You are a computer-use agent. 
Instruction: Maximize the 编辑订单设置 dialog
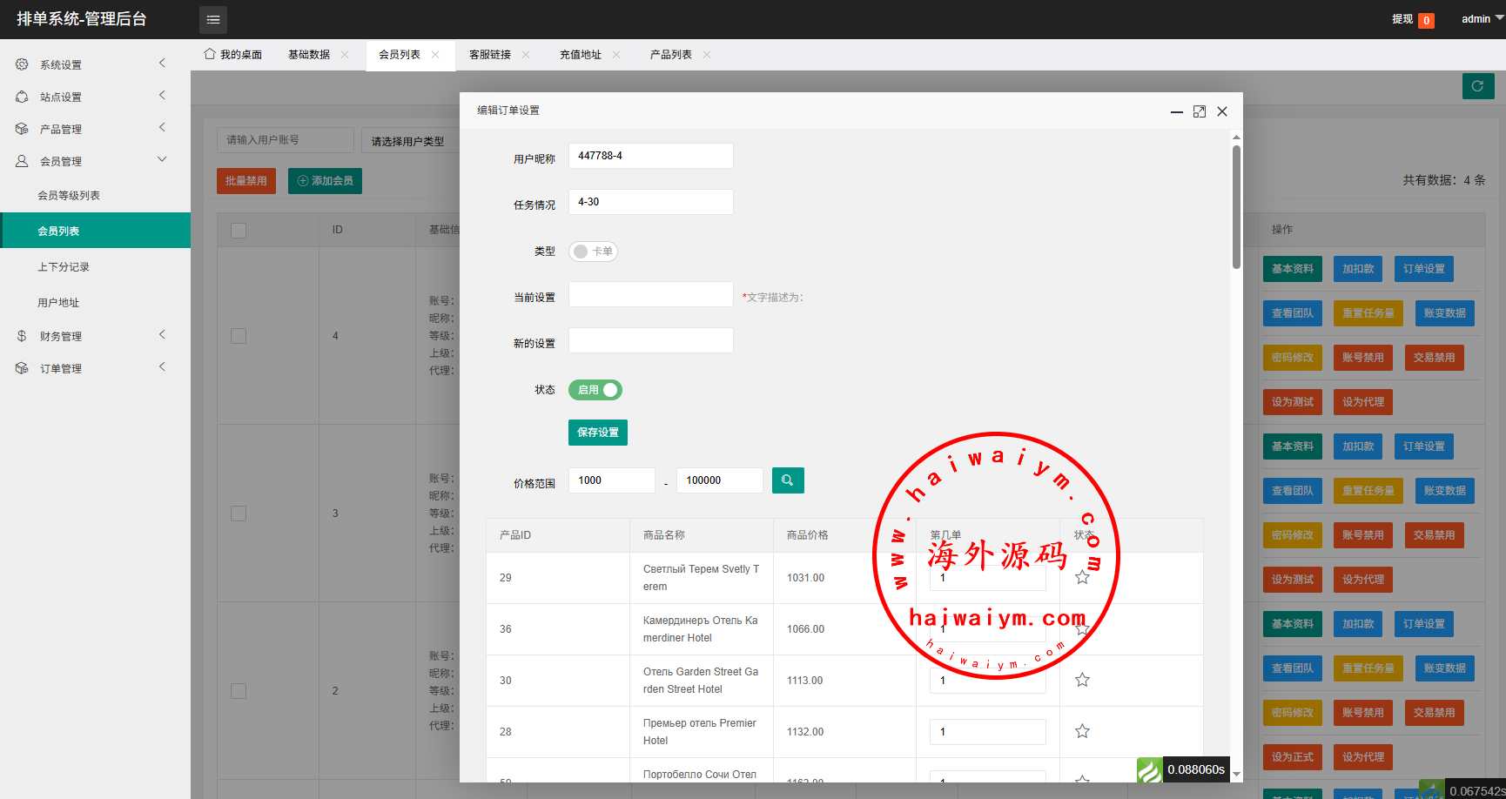coord(1199,111)
